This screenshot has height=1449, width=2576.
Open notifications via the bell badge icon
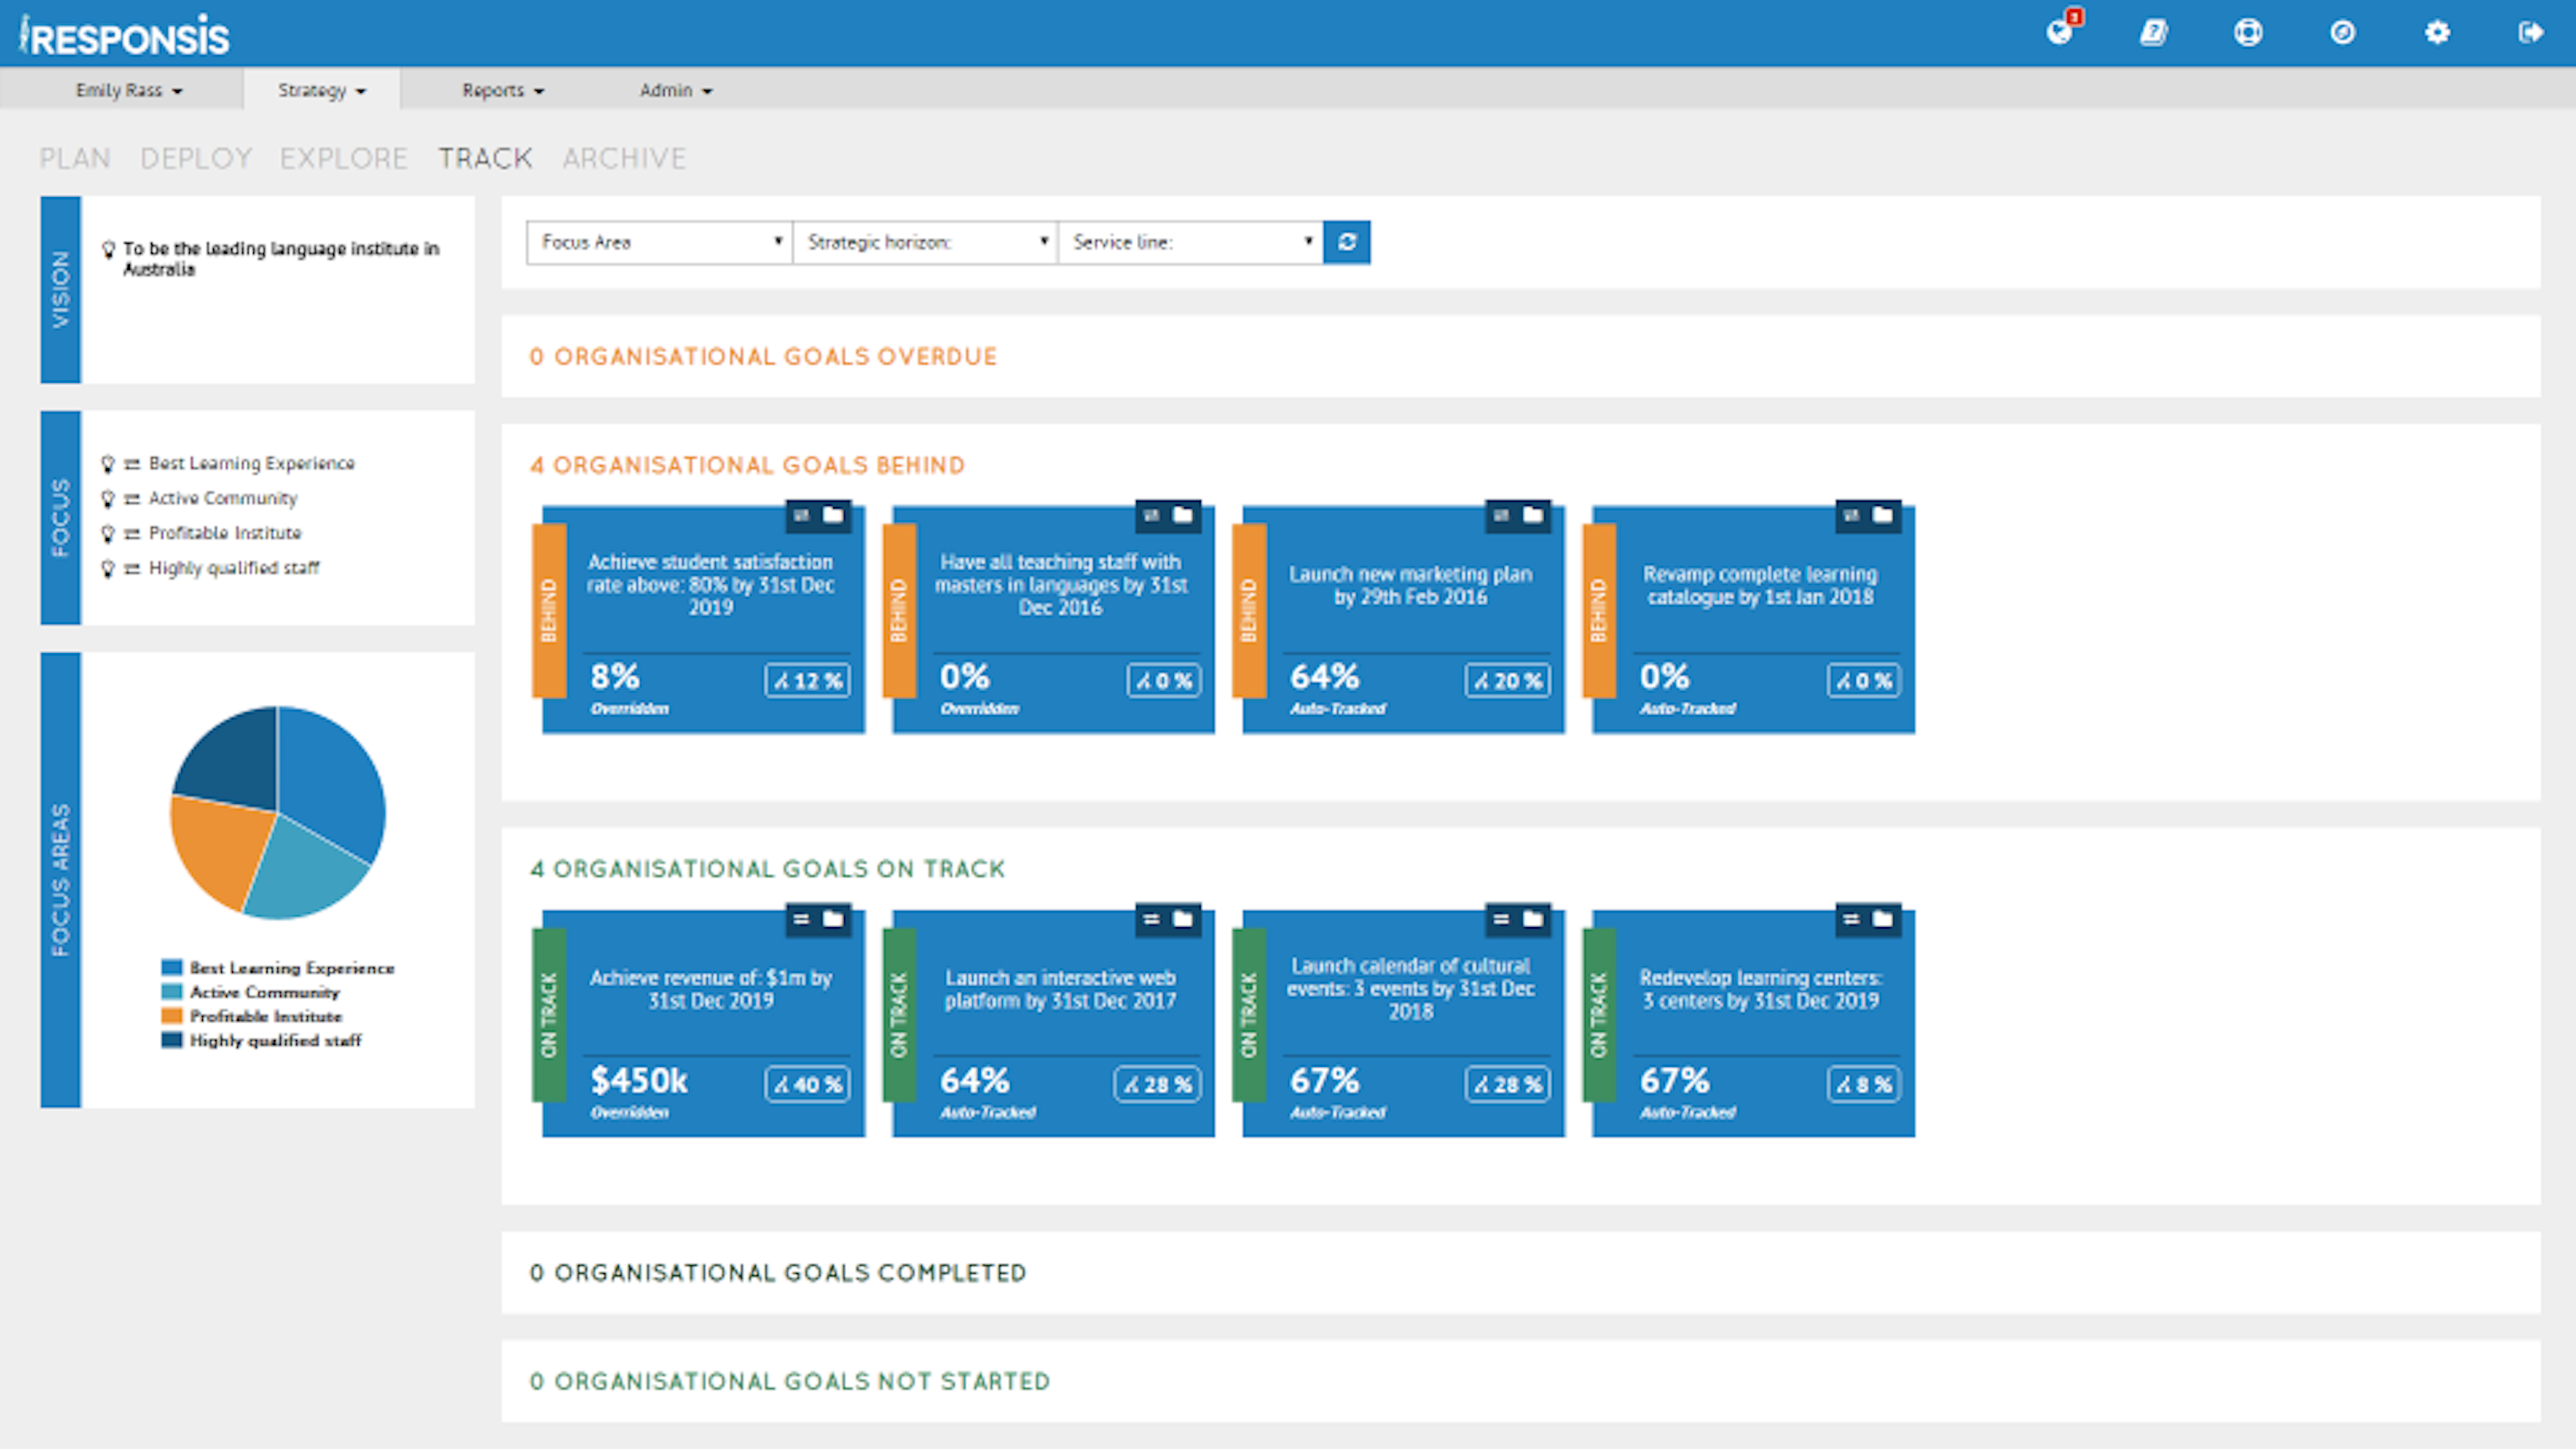point(2060,33)
